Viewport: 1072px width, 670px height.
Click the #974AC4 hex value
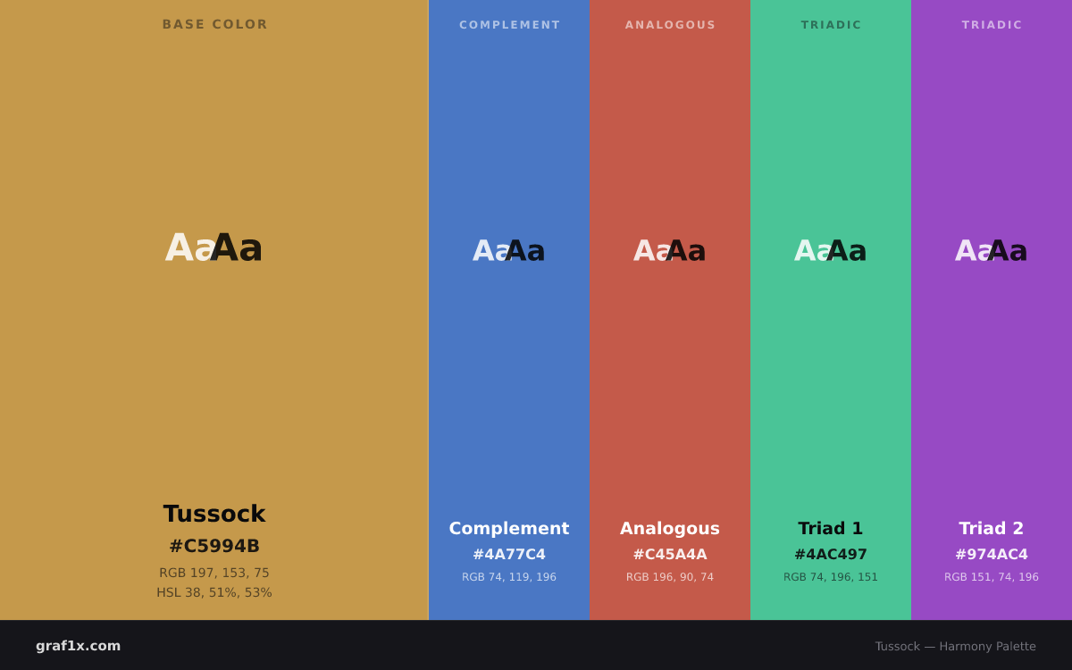[992, 555]
